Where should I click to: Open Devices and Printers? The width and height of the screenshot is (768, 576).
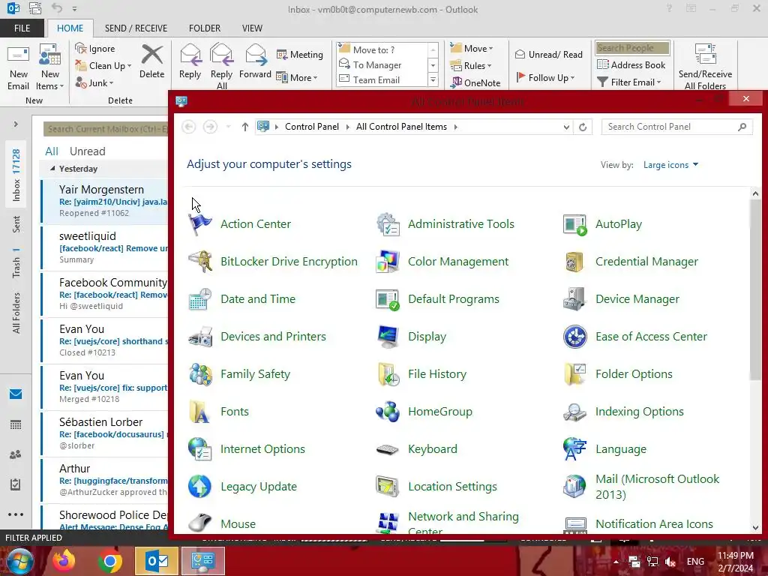[257, 337]
